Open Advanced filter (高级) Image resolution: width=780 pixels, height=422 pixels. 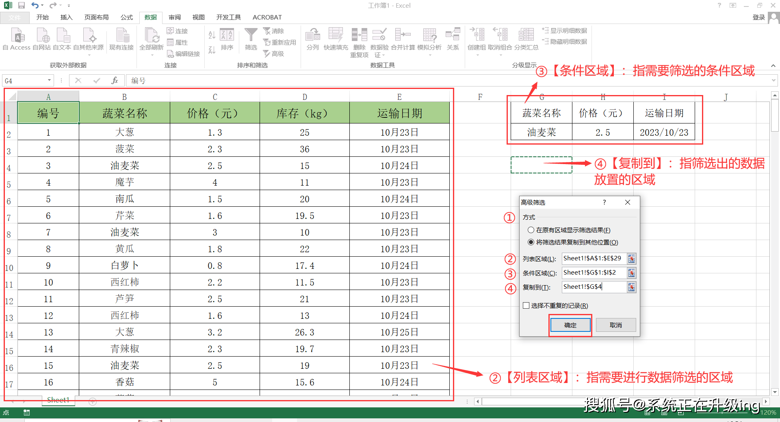point(274,54)
